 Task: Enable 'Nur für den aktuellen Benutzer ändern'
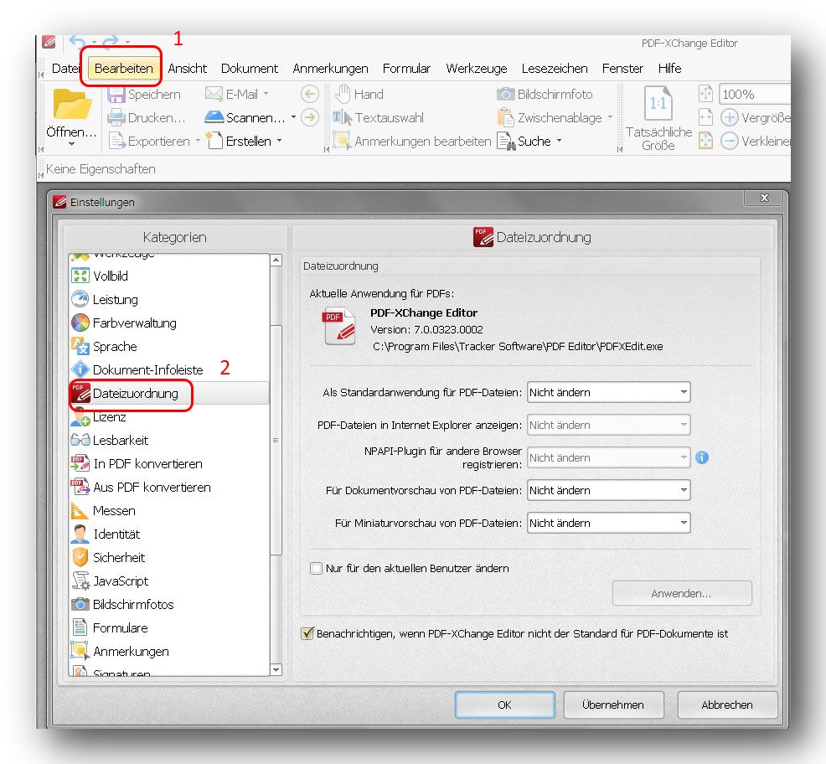pos(316,568)
